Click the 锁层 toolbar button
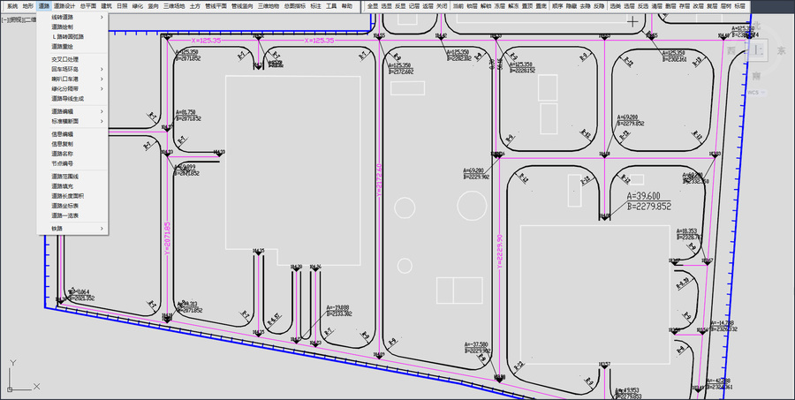The height and width of the screenshot is (400, 795). point(472,6)
